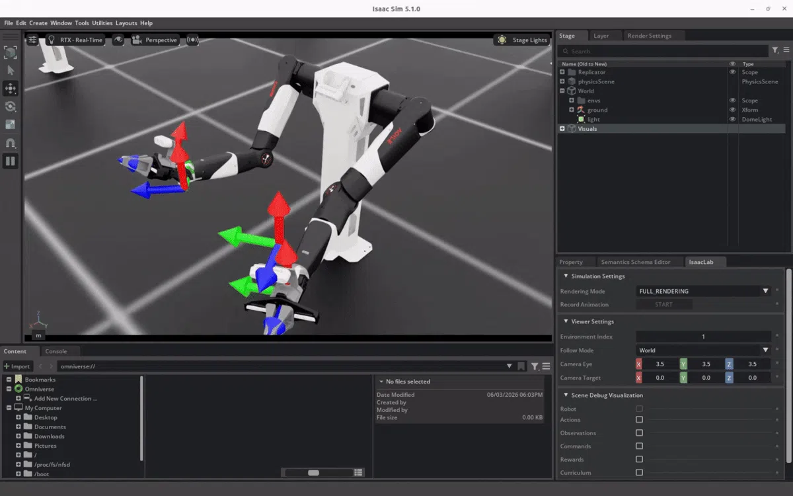Activate the Rotate tool
Screen dimensions: 793x496
pyautogui.click(x=11, y=106)
